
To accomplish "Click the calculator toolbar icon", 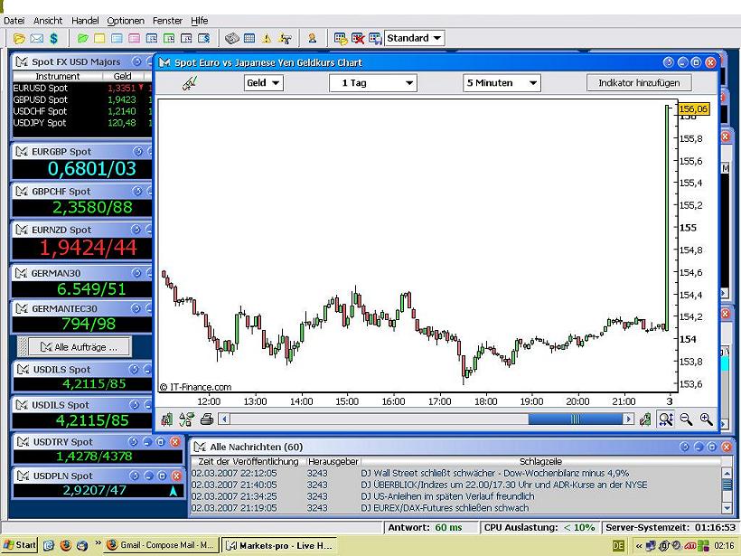I will point(232,38).
